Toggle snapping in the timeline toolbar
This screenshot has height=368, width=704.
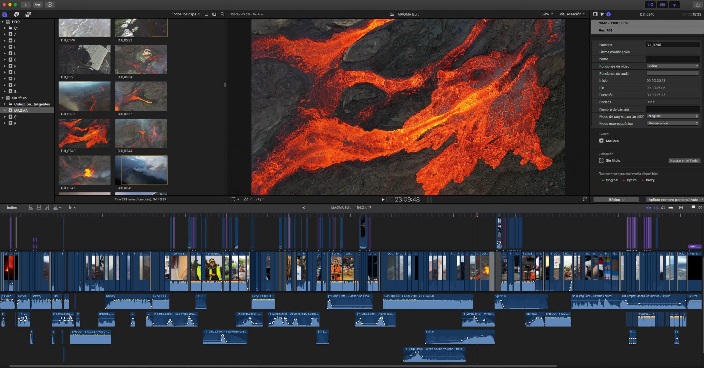[x=671, y=208]
